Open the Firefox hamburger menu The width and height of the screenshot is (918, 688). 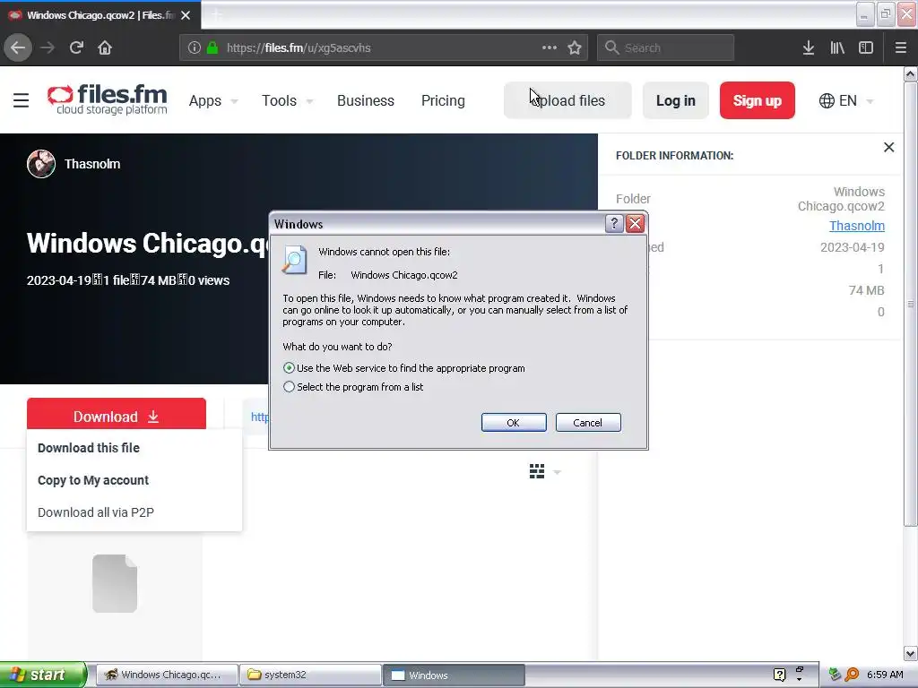tap(900, 47)
